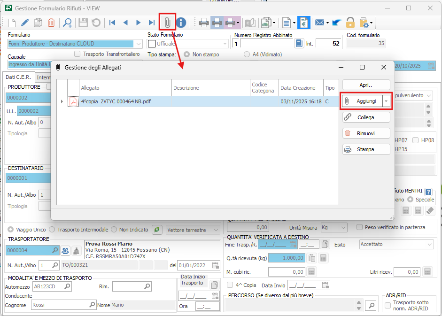Click the pencil edit icon

pyautogui.click(x=25, y=22)
